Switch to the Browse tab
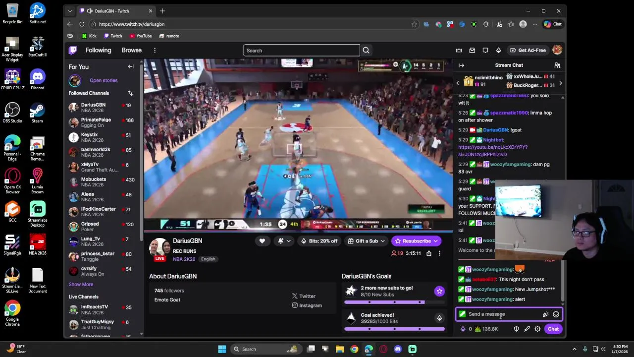 coord(132,50)
